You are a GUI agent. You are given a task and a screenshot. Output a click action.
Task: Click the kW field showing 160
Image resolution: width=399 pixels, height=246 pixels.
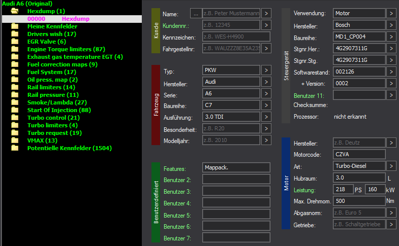(x=375, y=189)
